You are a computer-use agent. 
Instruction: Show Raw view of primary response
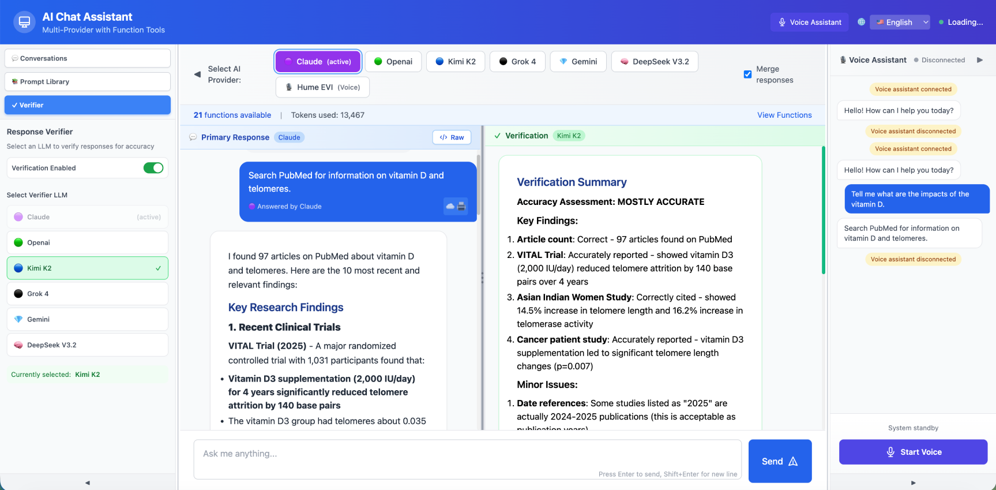[452, 137]
